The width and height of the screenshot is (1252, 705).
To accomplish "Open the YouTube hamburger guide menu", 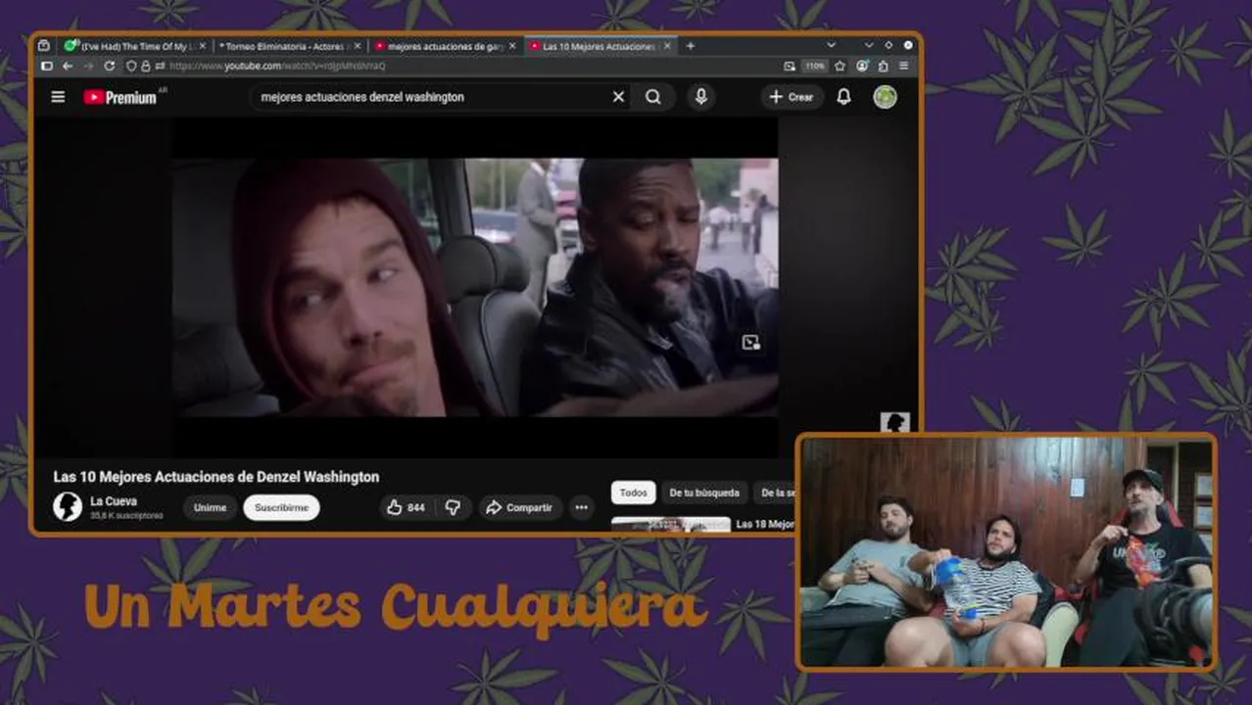I will pyautogui.click(x=58, y=97).
